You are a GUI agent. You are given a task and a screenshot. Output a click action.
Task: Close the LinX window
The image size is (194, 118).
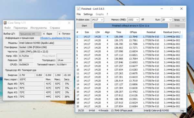pyautogui.click(x=181, y=9)
